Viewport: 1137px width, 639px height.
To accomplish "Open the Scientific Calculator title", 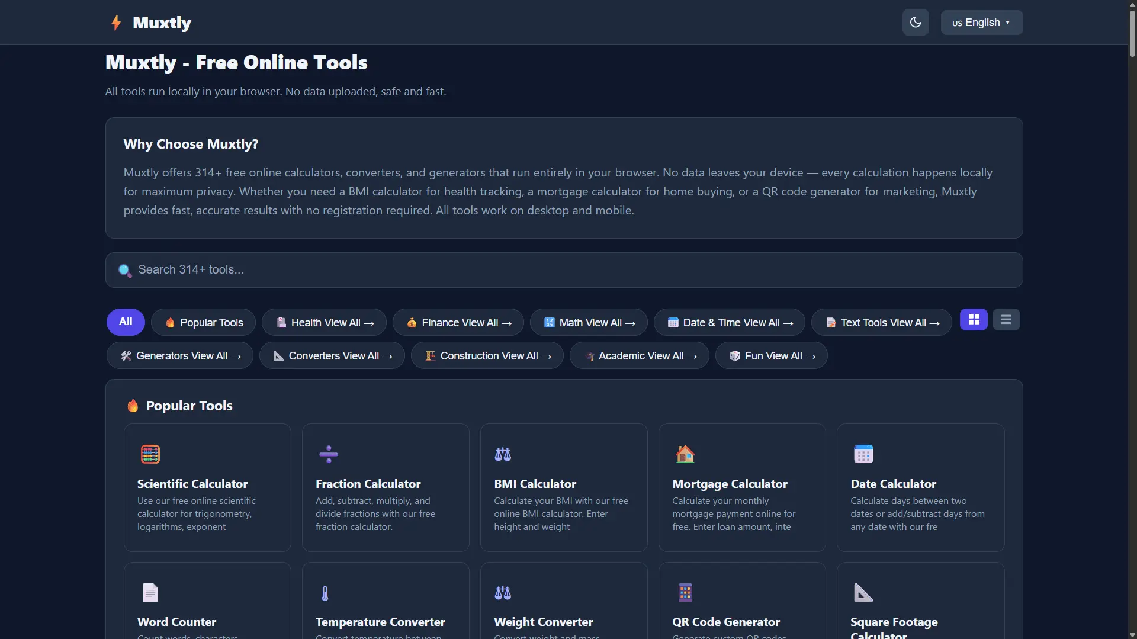I will [x=192, y=484].
